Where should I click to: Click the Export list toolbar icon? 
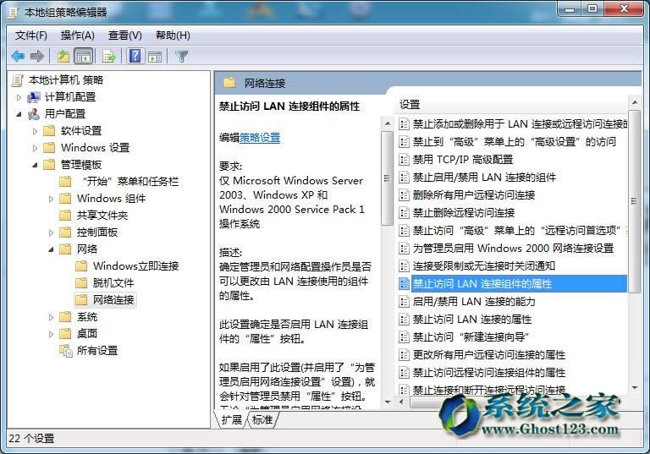[x=109, y=56]
